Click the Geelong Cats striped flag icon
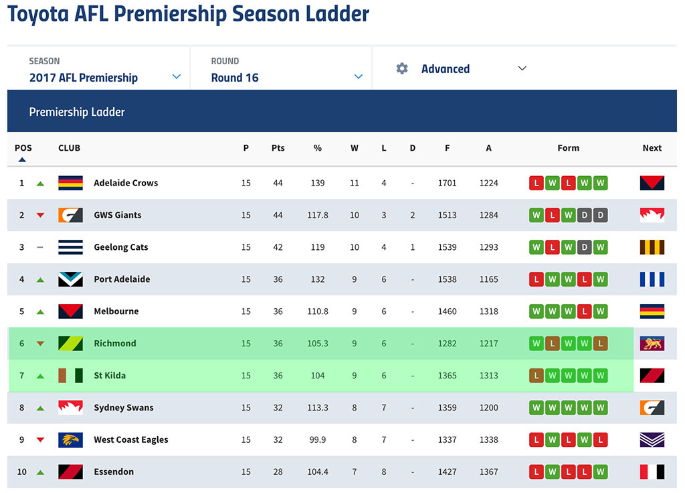 (70, 247)
